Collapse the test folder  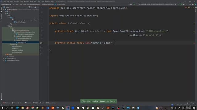tap(7, 26)
